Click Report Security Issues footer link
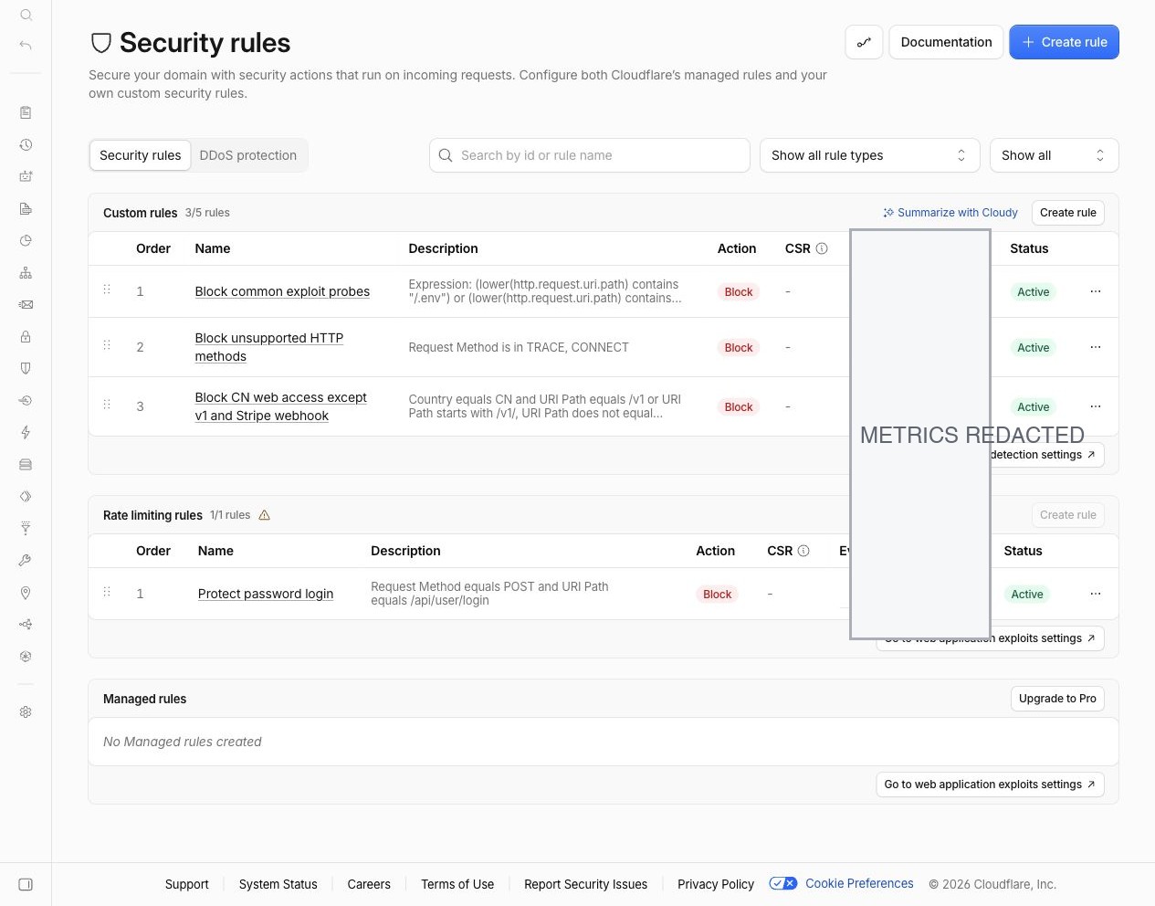 pyautogui.click(x=585, y=884)
